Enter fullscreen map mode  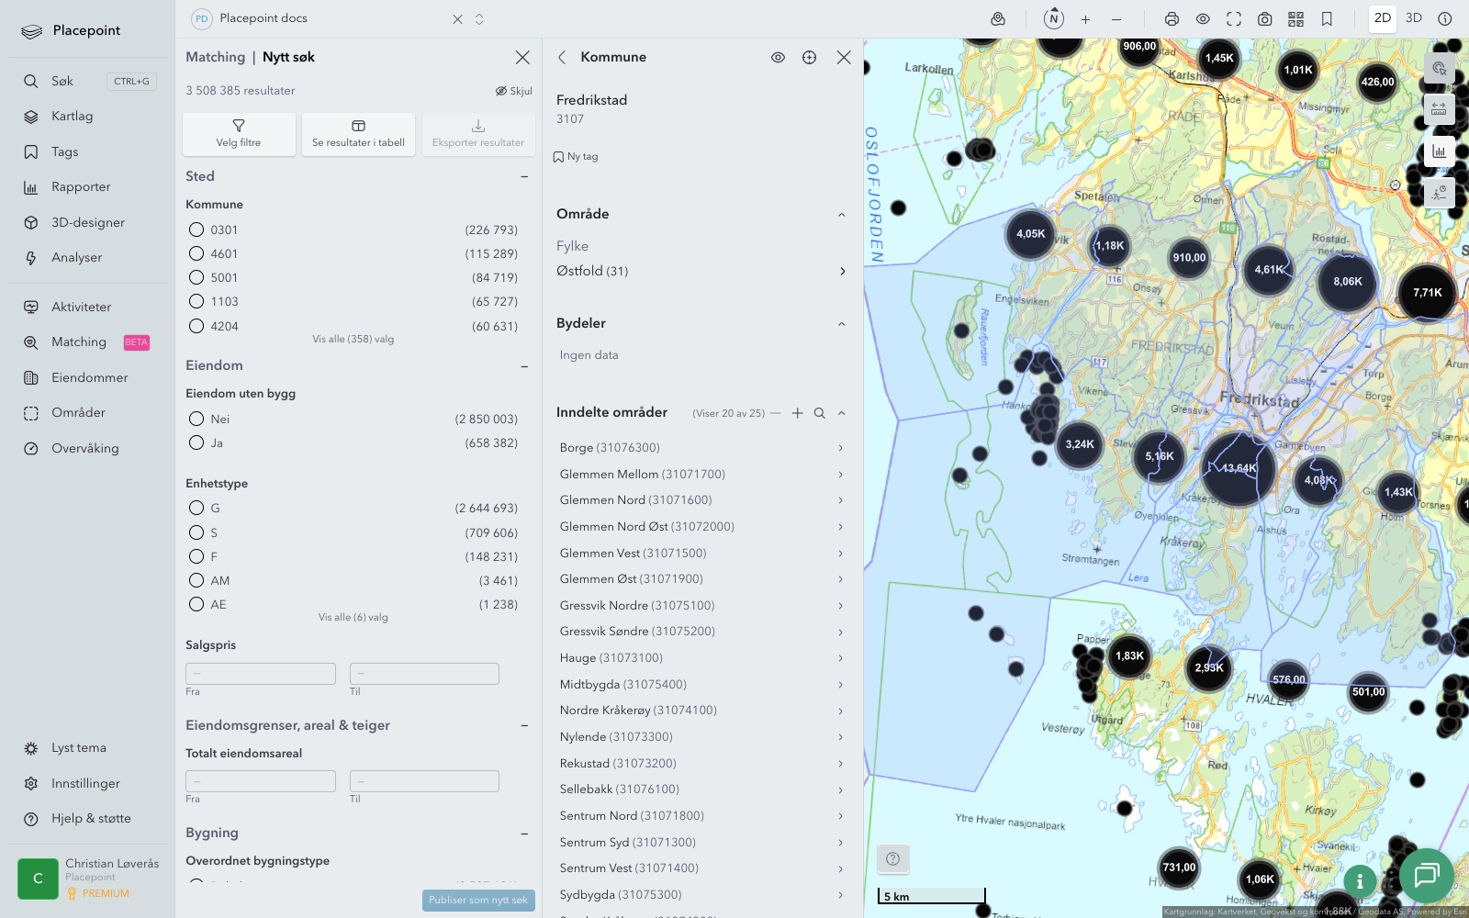1234,19
